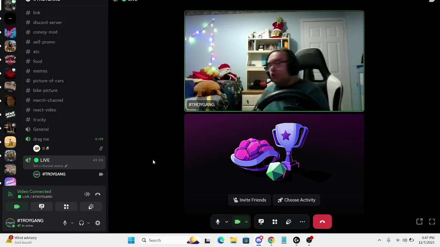The image size is (440, 247).
Task: Open camera options arrow in call bar
Action: click(x=246, y=222)
